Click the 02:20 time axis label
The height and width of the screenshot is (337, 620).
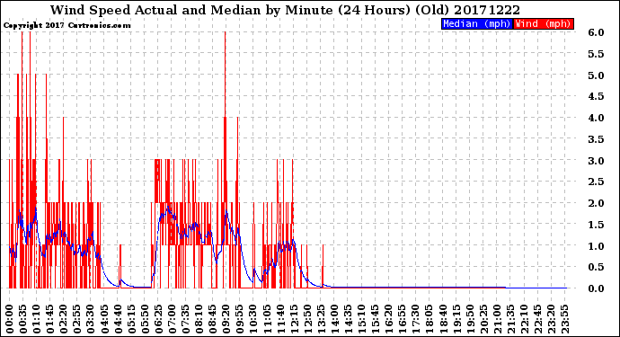pyautogui.click(x=64, y=319)
